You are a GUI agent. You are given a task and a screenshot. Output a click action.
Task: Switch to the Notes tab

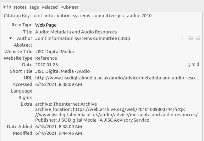tap(20, 7)
